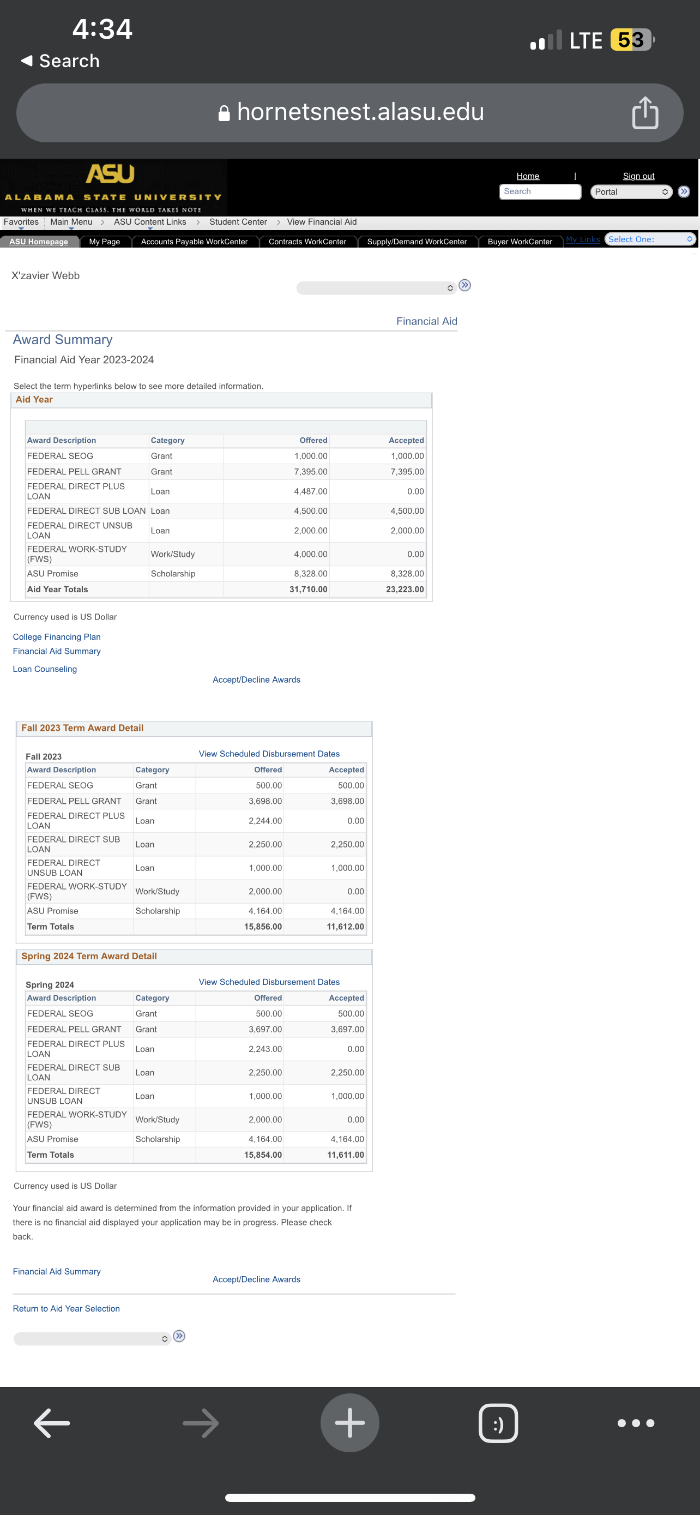Click Spring 2024 Term Totals offered 15,854.00
Screen dimensions: 700x1515
pos(263,1155)
